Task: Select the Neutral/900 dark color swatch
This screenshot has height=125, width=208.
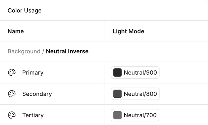Action: 117,73
